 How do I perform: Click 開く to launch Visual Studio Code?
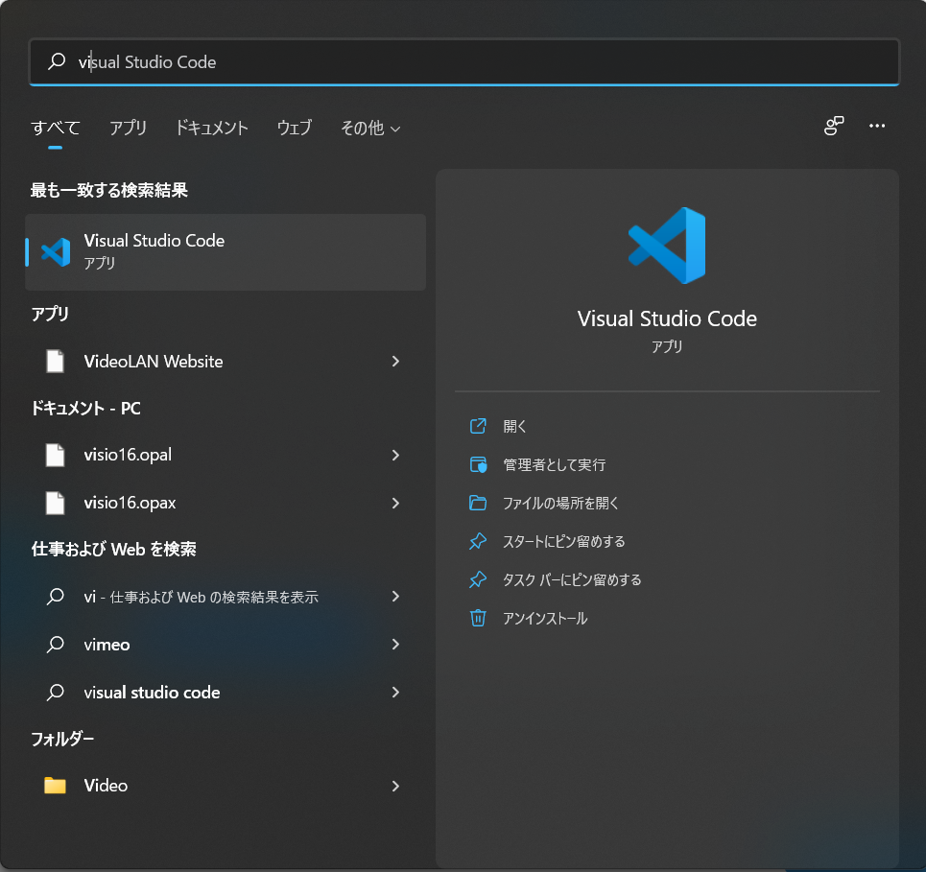tap(514, 426)
